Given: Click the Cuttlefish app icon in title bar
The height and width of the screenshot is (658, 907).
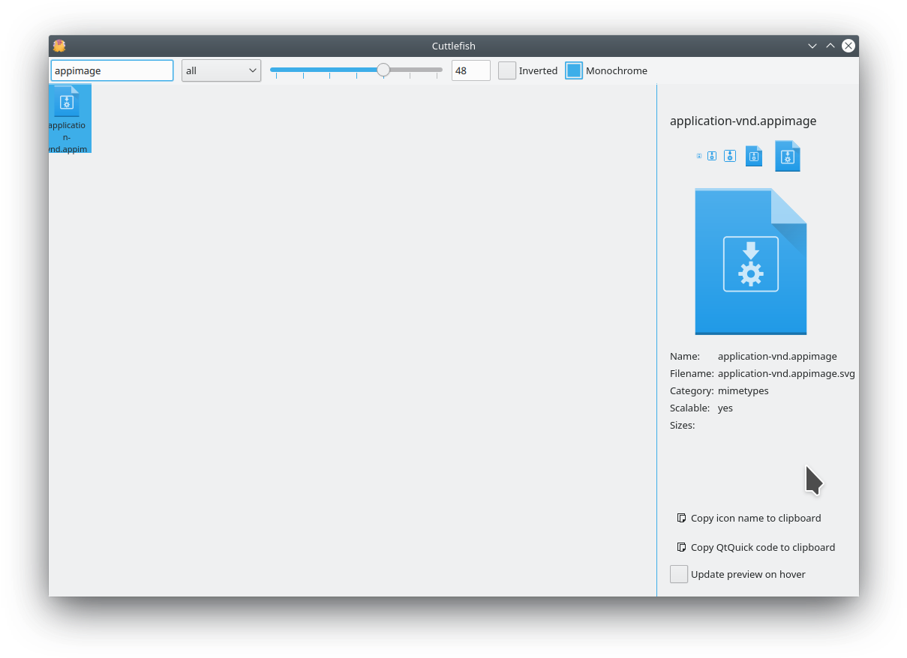Looking at the screenshot, I should (60, 46).
